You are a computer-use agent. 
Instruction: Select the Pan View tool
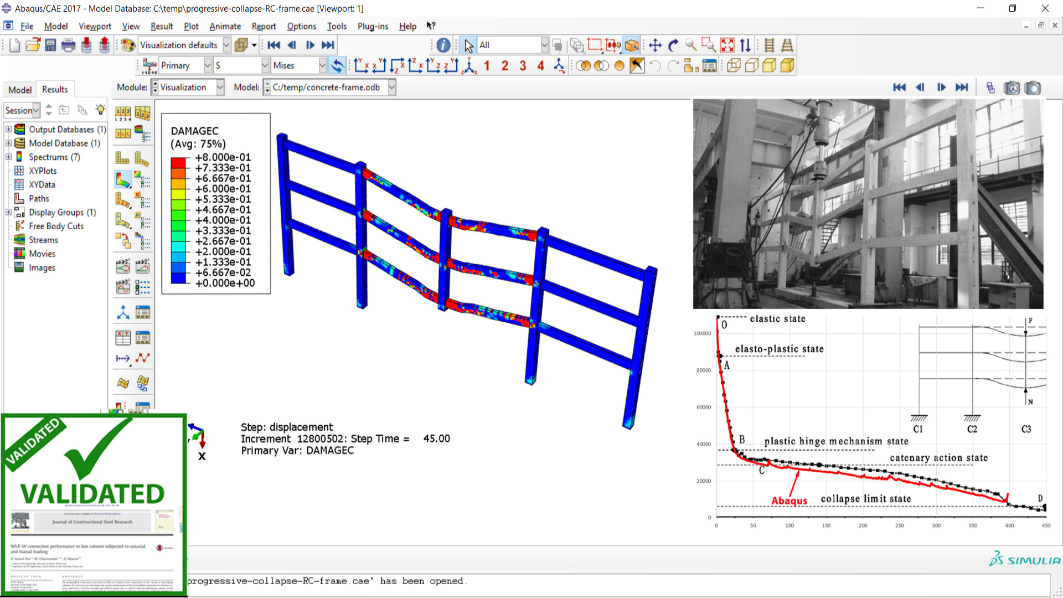tap(656, 45)
